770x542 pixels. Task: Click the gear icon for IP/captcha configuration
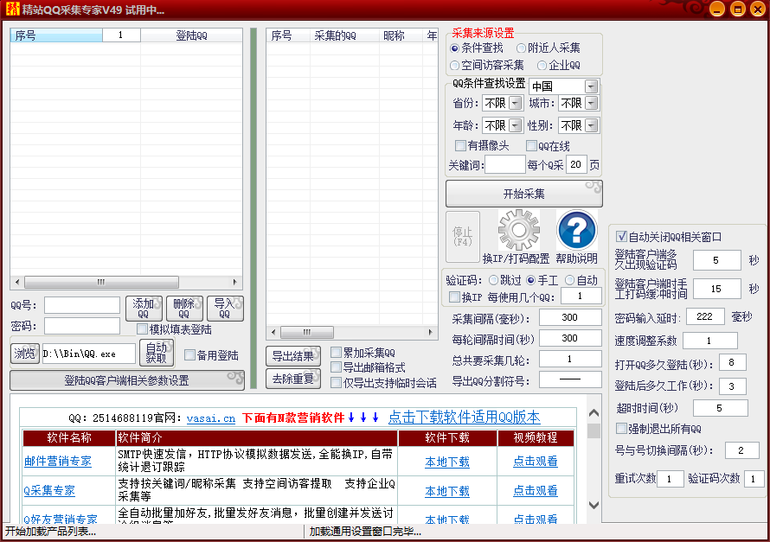519,231
